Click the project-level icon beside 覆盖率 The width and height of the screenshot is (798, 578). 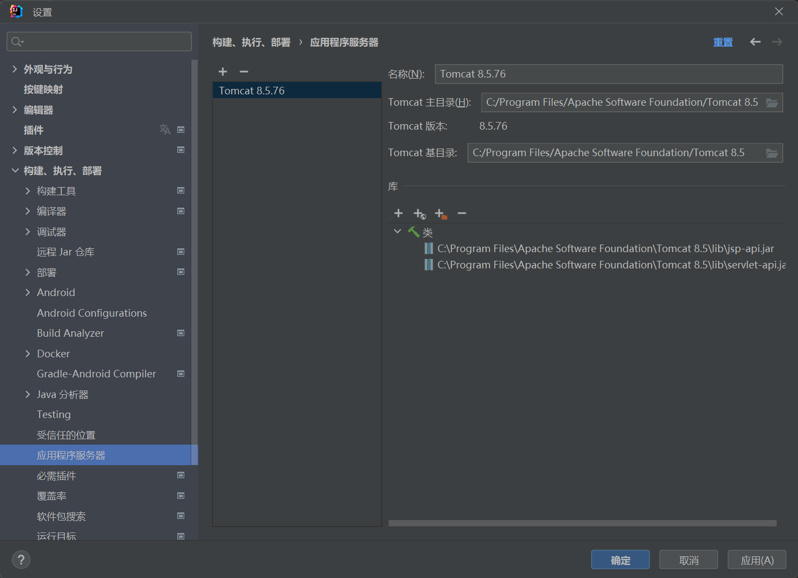(x=181, y=496)
